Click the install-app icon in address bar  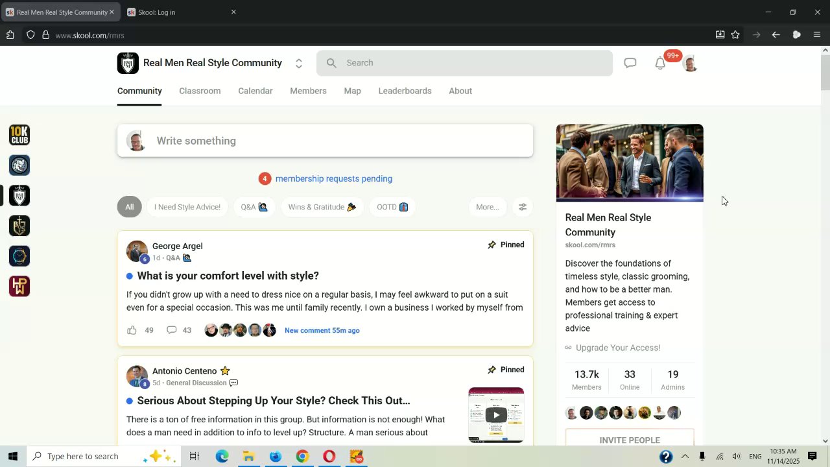(x=720, y=35)
